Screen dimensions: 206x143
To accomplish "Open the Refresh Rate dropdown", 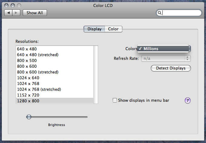I will 166,58.
